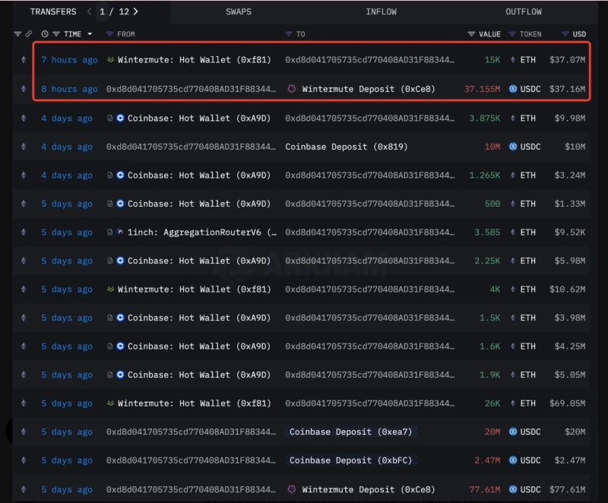Go to next transfers page arrow

[135, 11]
